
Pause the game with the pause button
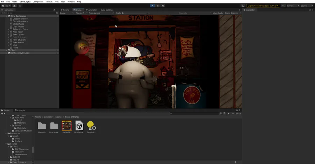(x=158, y=6)
